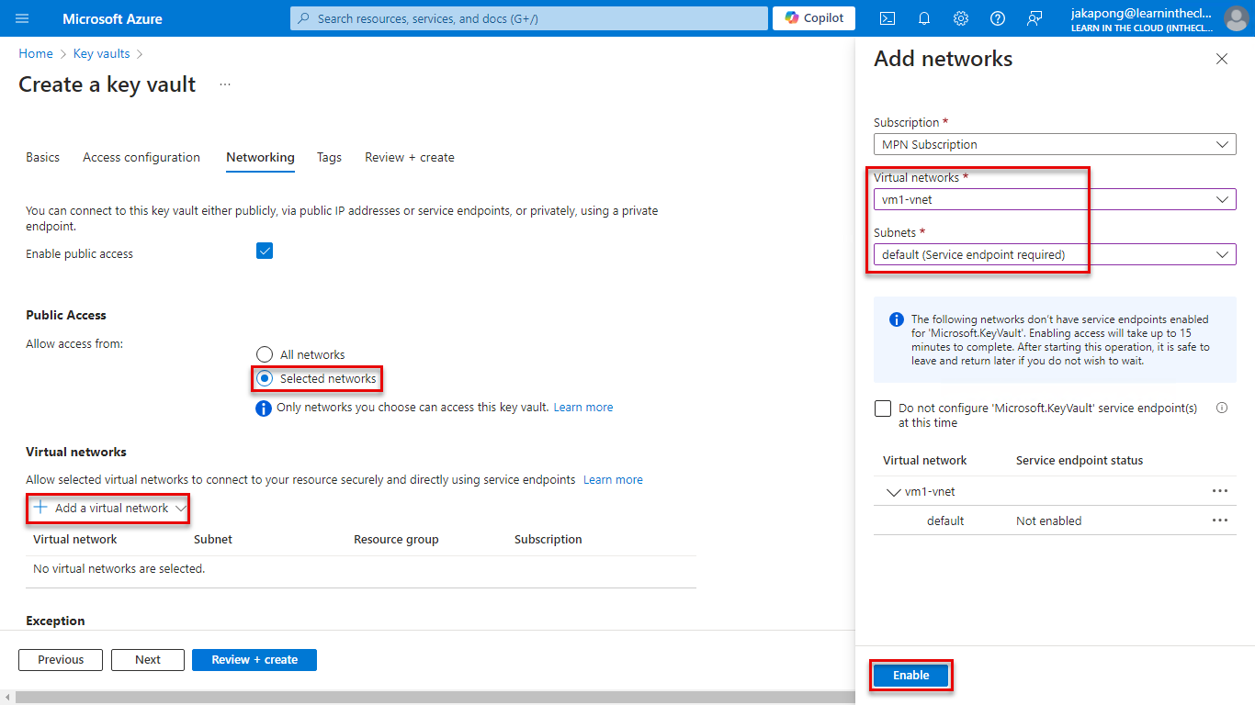Click the horizontal scrollbar at the bottom
1255x705 pixels.
pyautogui.click(x=435, y=698)
